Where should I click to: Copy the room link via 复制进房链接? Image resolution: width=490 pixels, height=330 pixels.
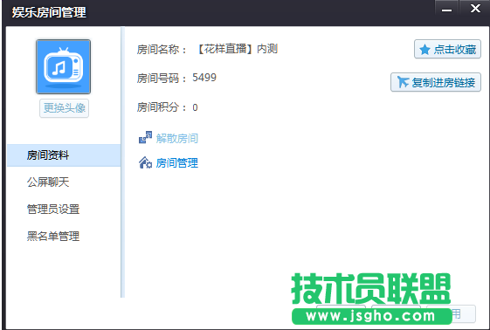[436, 82]
